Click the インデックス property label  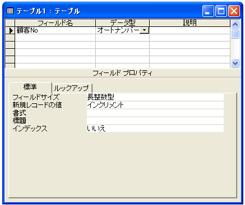30,129
